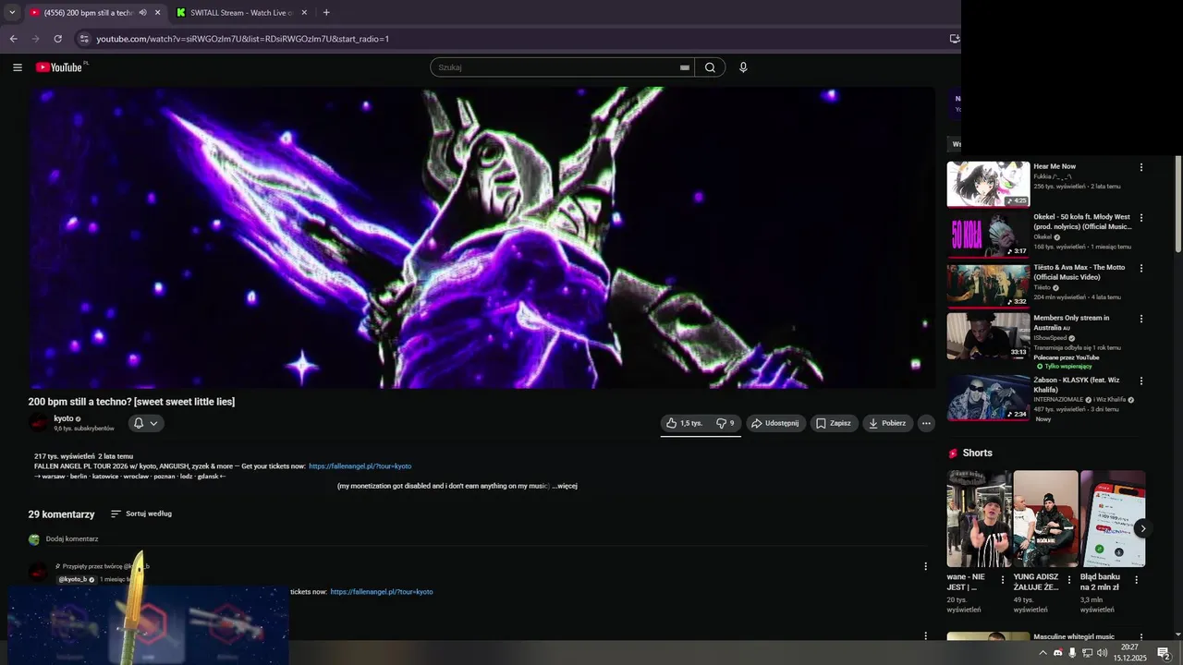Click the page vertical scrollbar thumb
Image resolution: width=1183 pixels, height=665 pixels.
1178,203
